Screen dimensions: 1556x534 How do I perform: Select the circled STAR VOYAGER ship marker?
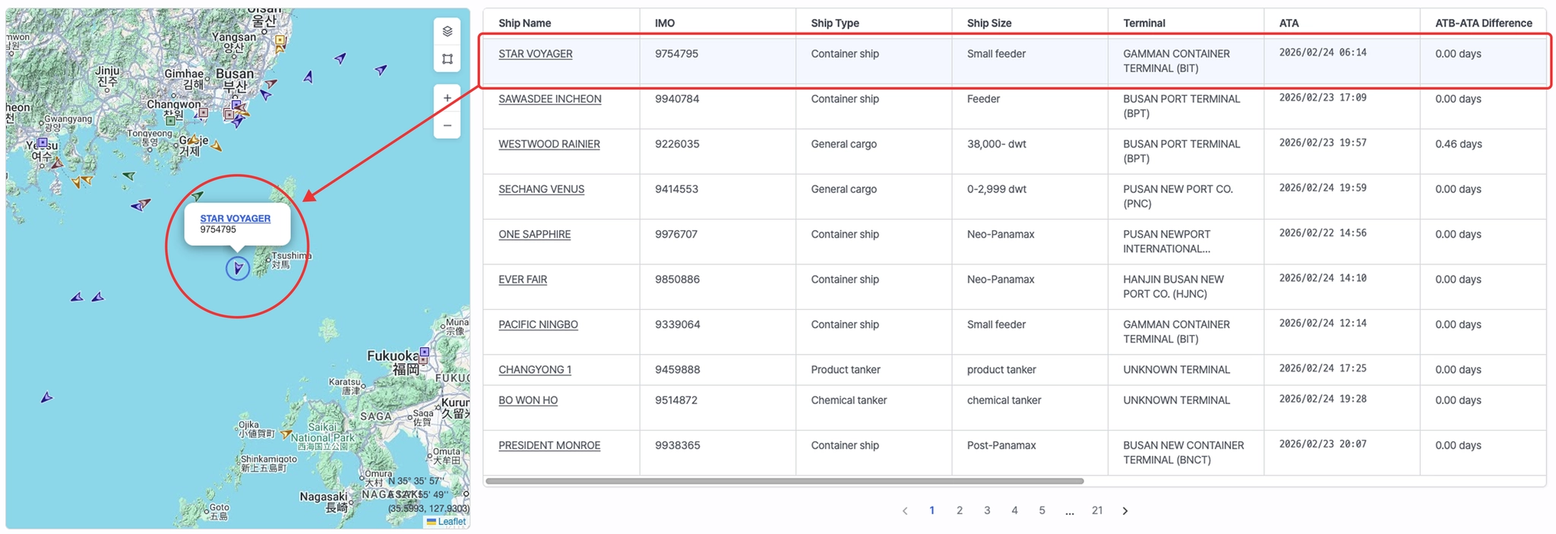238,268
